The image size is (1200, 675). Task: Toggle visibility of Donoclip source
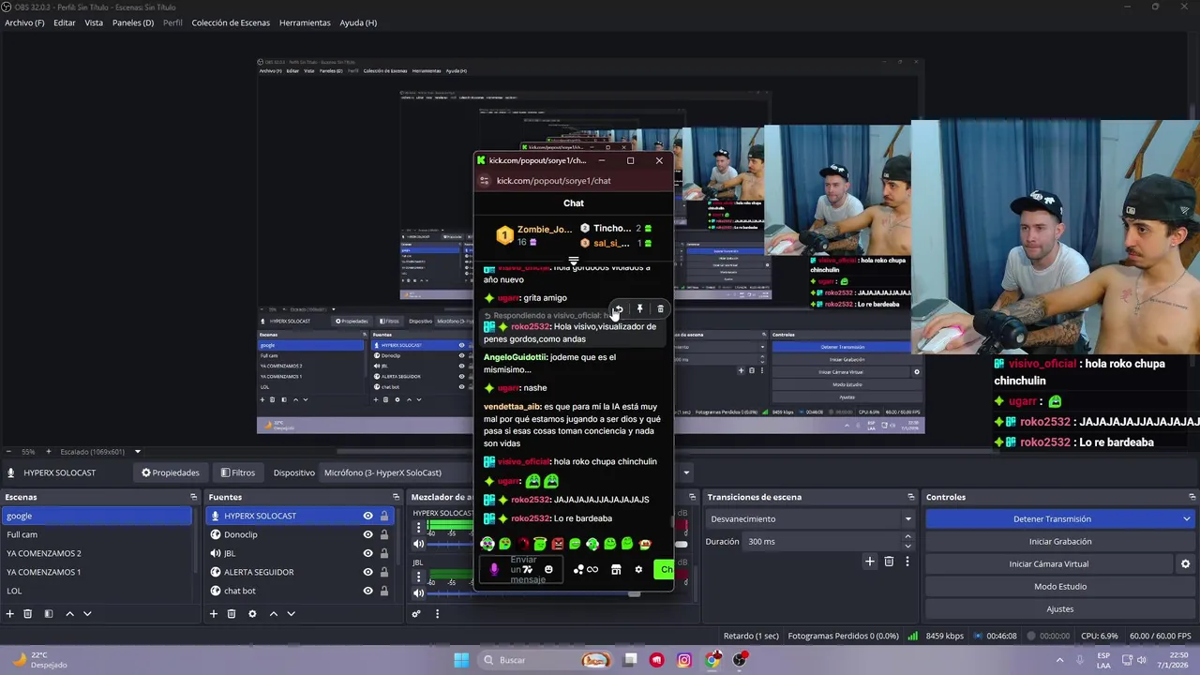367,534
